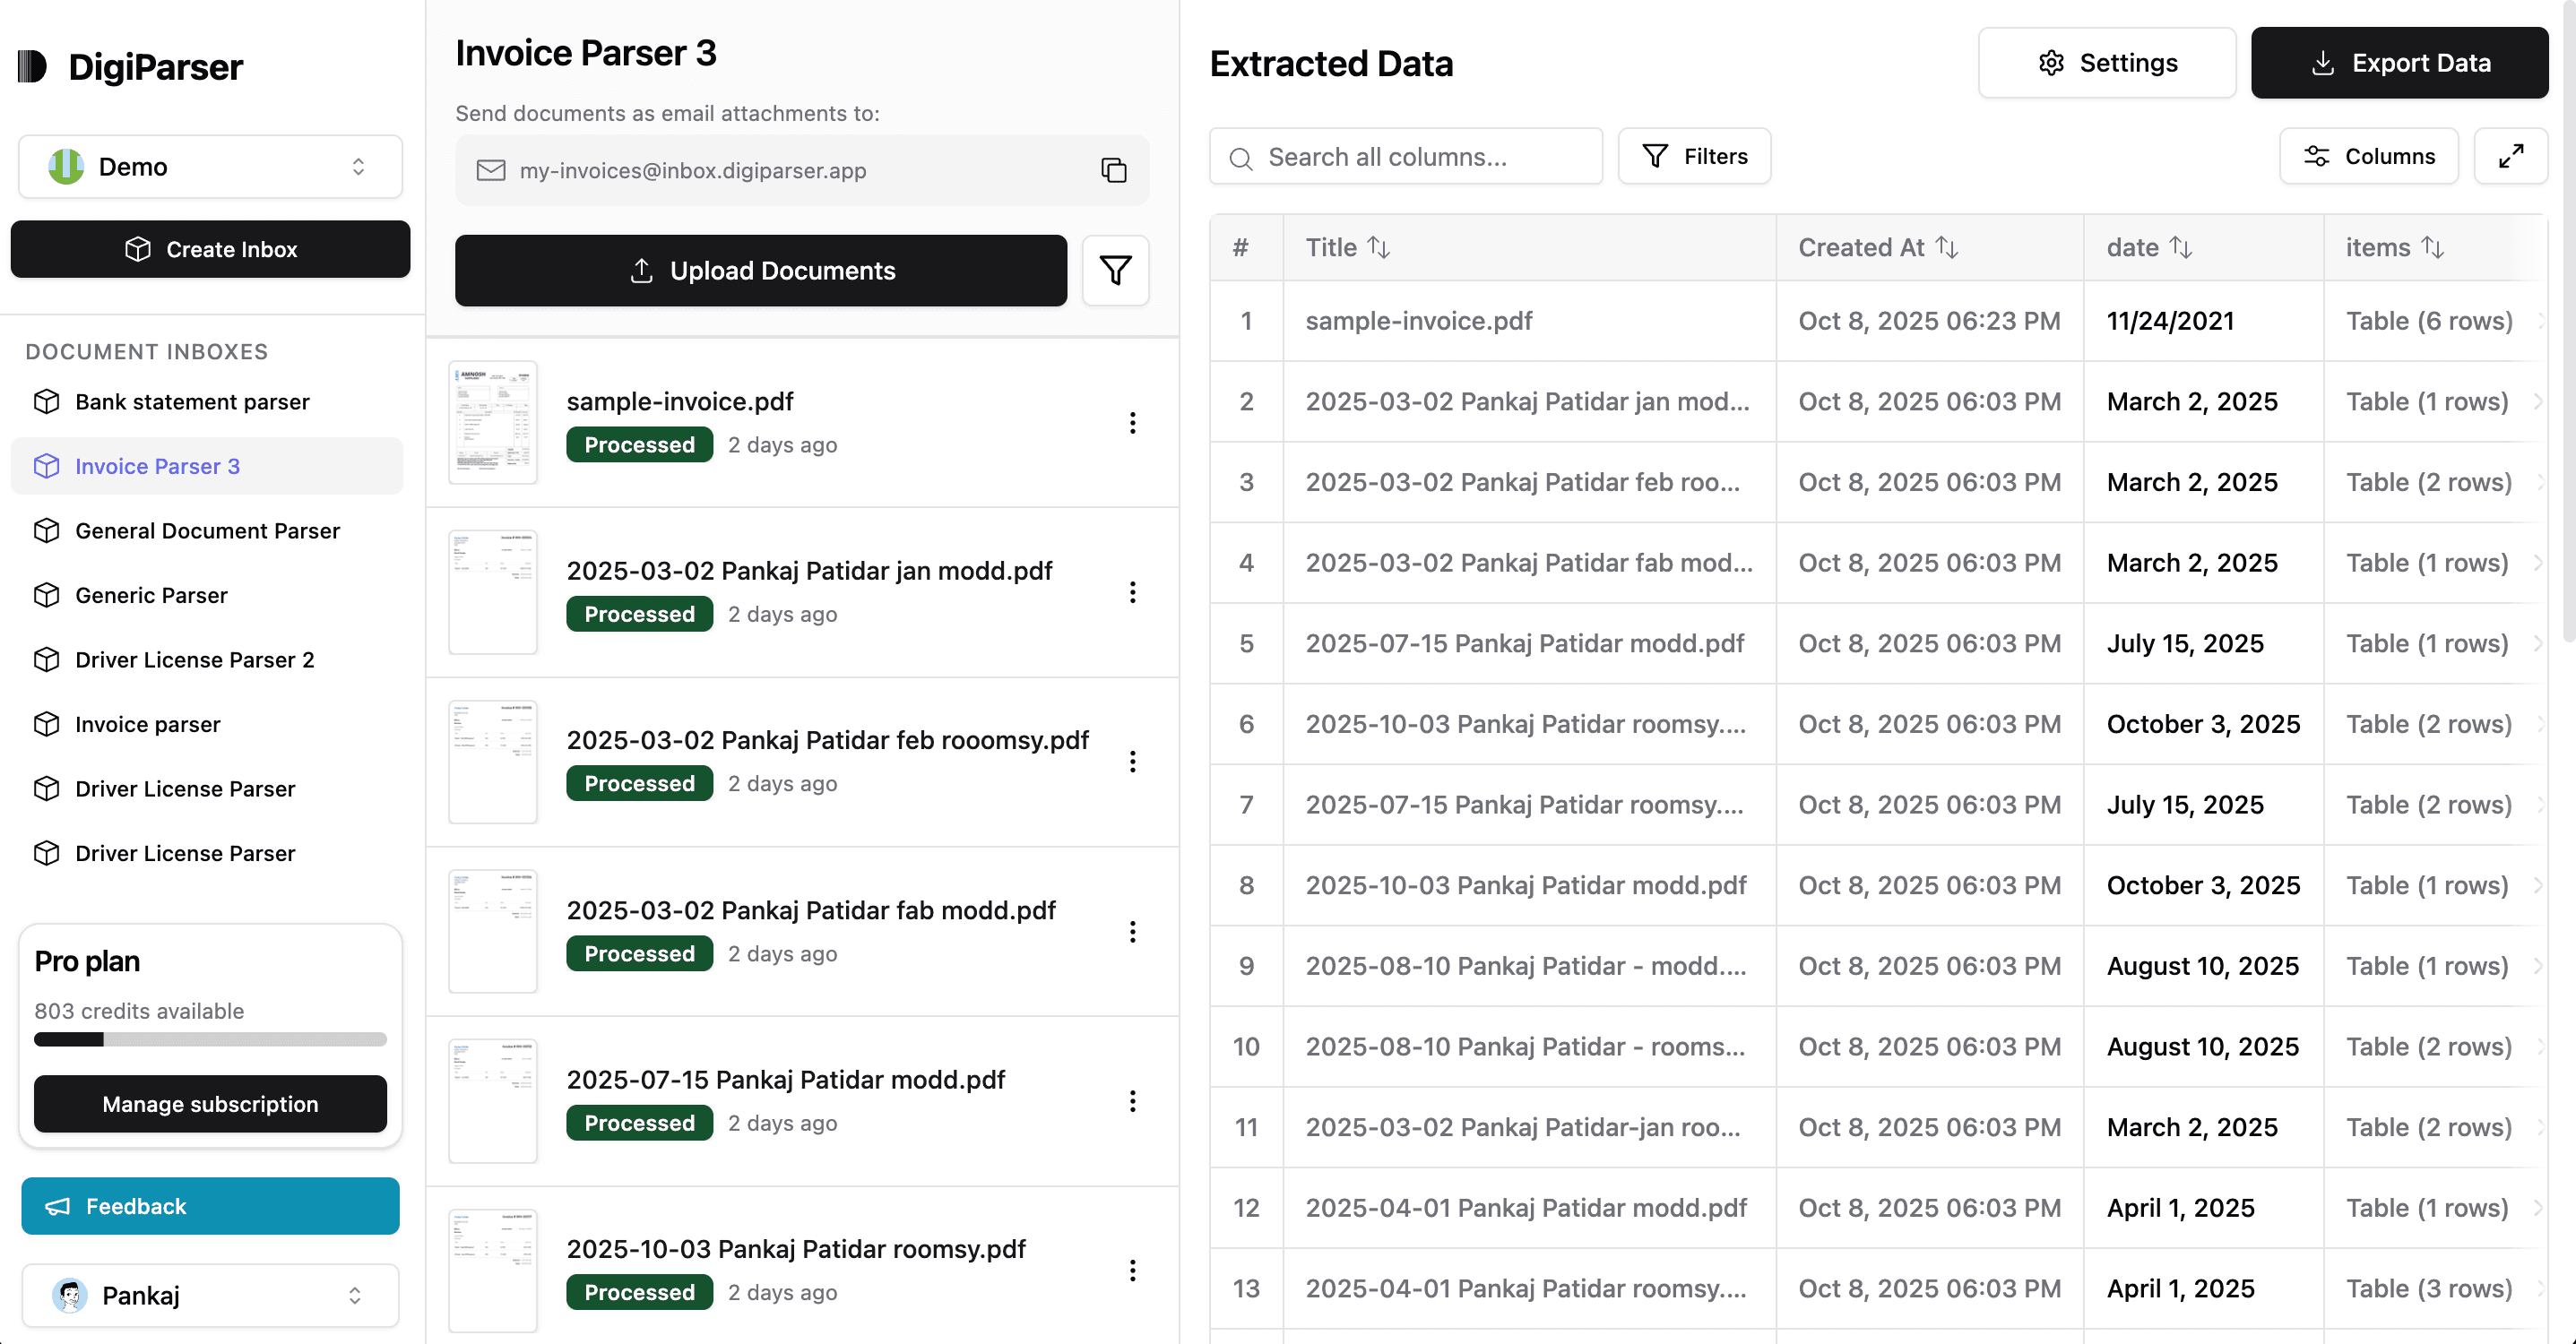The width and height of the screenshot is (2576, 1344).
Task: Copy the inbox email address
Action: (1114, 170)
